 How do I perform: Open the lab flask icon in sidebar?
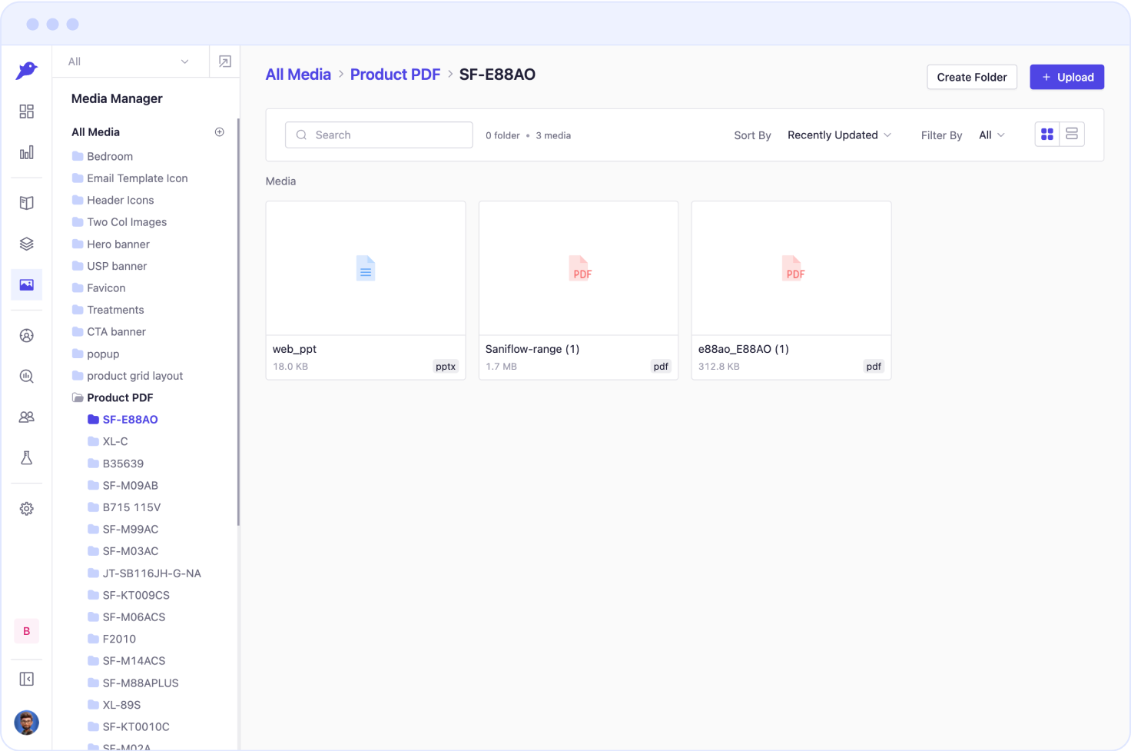click(26, 458)
